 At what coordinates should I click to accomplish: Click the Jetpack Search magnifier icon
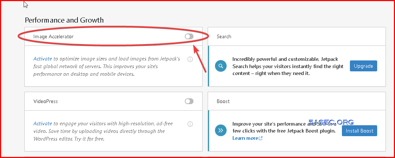pyautogui.click(x=221, y=66)
